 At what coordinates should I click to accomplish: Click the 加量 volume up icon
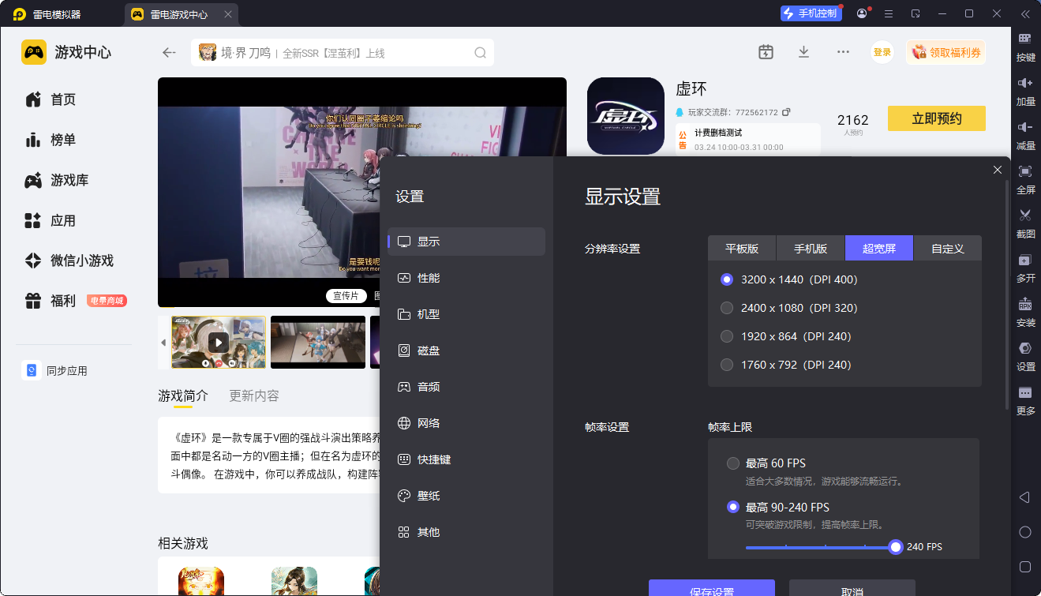pyautogui.click(x=1025, y=83)
